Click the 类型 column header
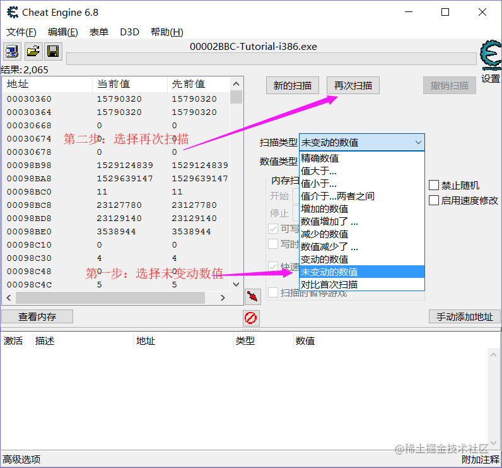 (x=264, y=340)
